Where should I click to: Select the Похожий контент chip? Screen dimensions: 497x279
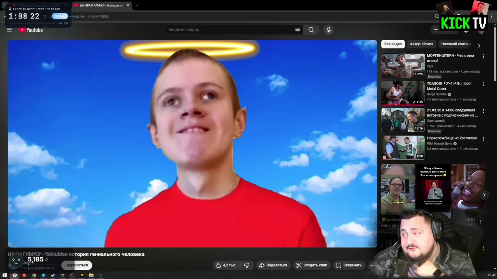tap(456, 44)
